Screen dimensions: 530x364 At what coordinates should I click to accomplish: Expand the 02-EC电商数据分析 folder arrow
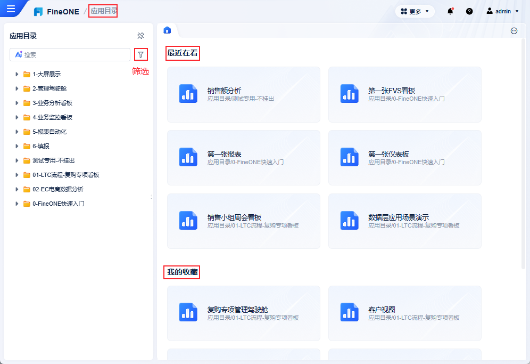point(16,189)
